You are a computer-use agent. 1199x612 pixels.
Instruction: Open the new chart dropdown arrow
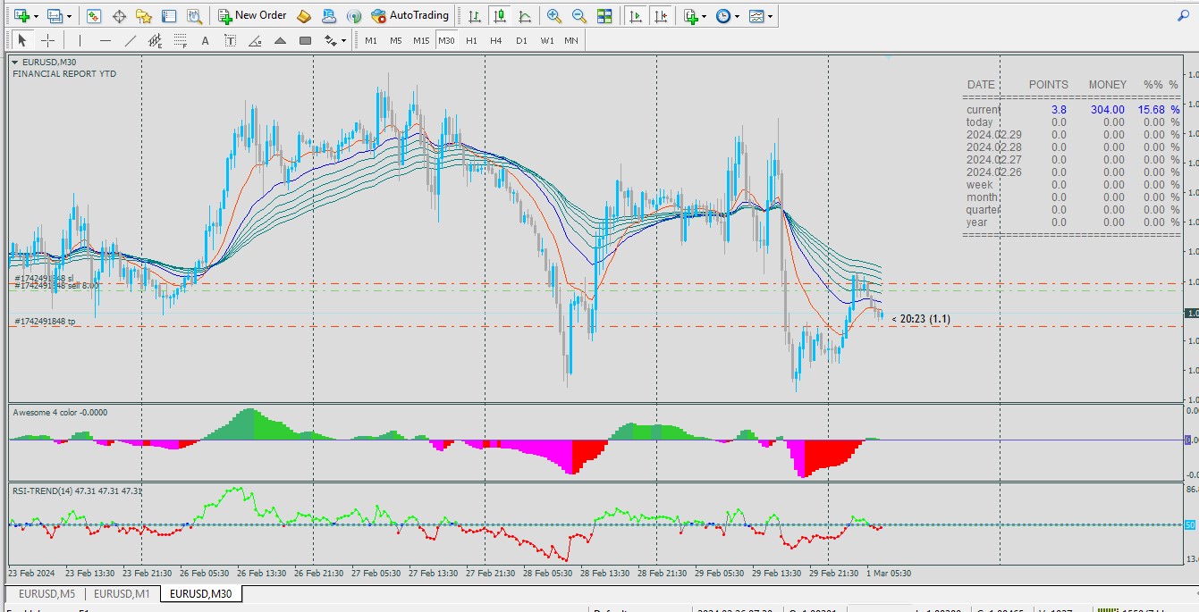pyautogui.click(x=34, y=16)
